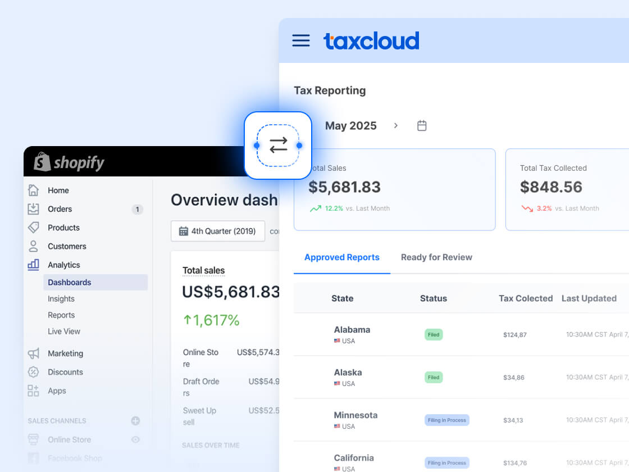Click the Customers person icon
Screen dimensions: 629x472
pyautogui.click(x=33, y=246)
